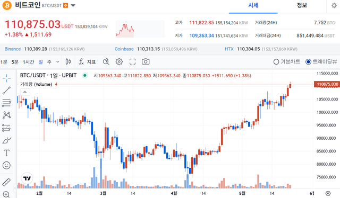This screenshot has width=340, height=198.
Task: Open the Binance price link
Action: click(x=13, y=49)
